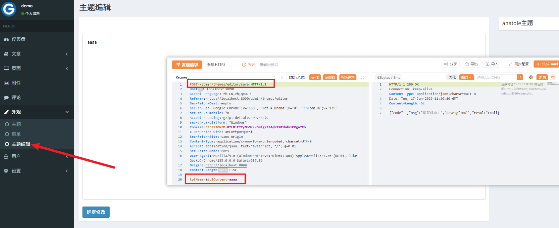Open the 编码 dropdown in response panel

coord(466,77)
